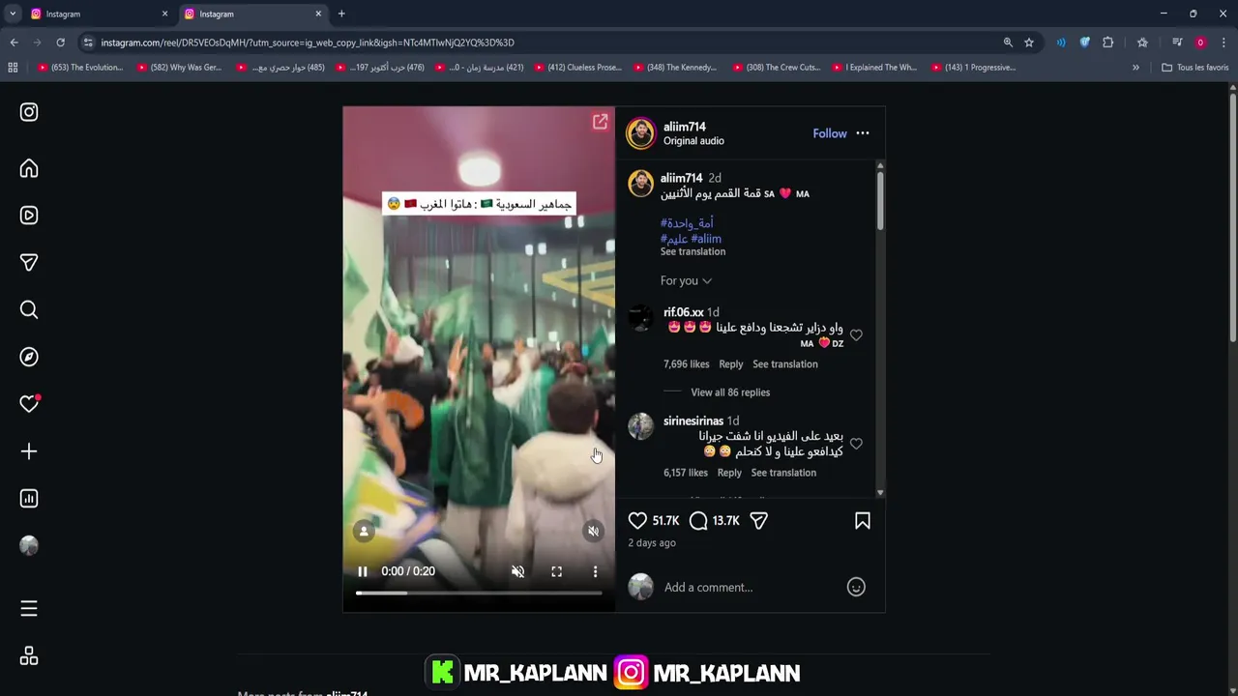Expand View all 86 replies
Image resolution: width=1238 pixels, height=696 pixels.
coord(730,392)
